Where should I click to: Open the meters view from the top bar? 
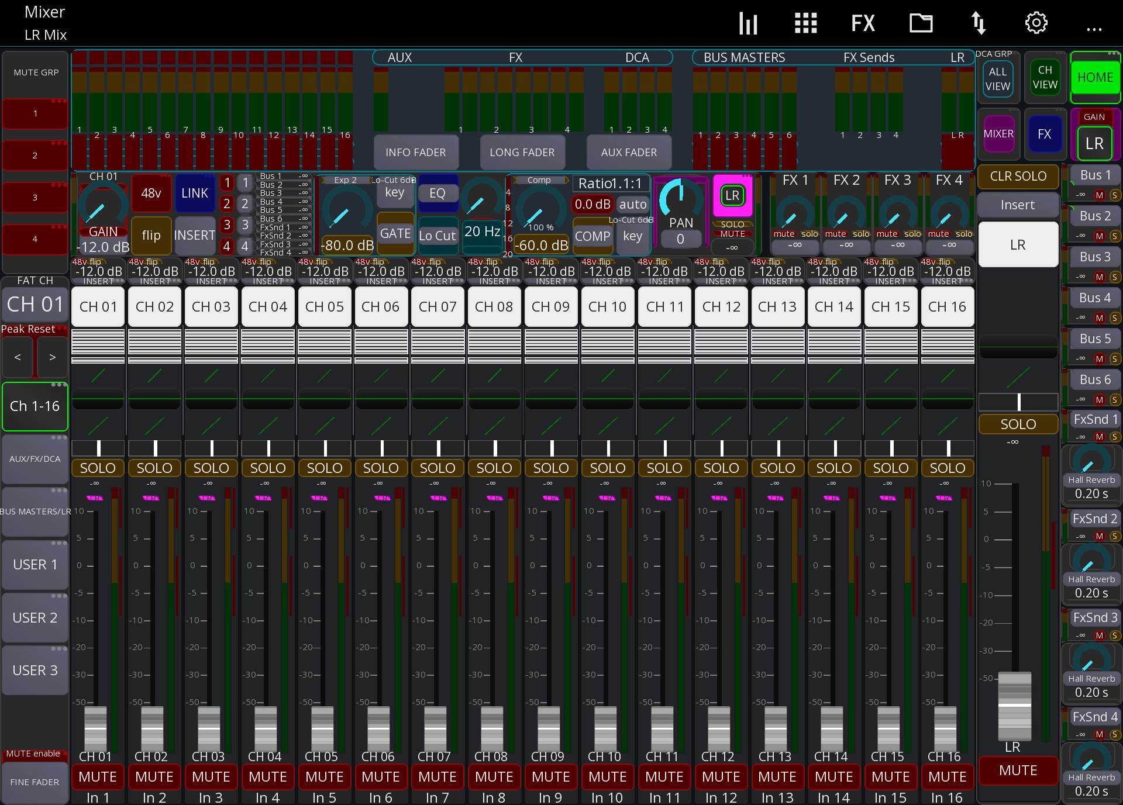click(x=747, y=23)
